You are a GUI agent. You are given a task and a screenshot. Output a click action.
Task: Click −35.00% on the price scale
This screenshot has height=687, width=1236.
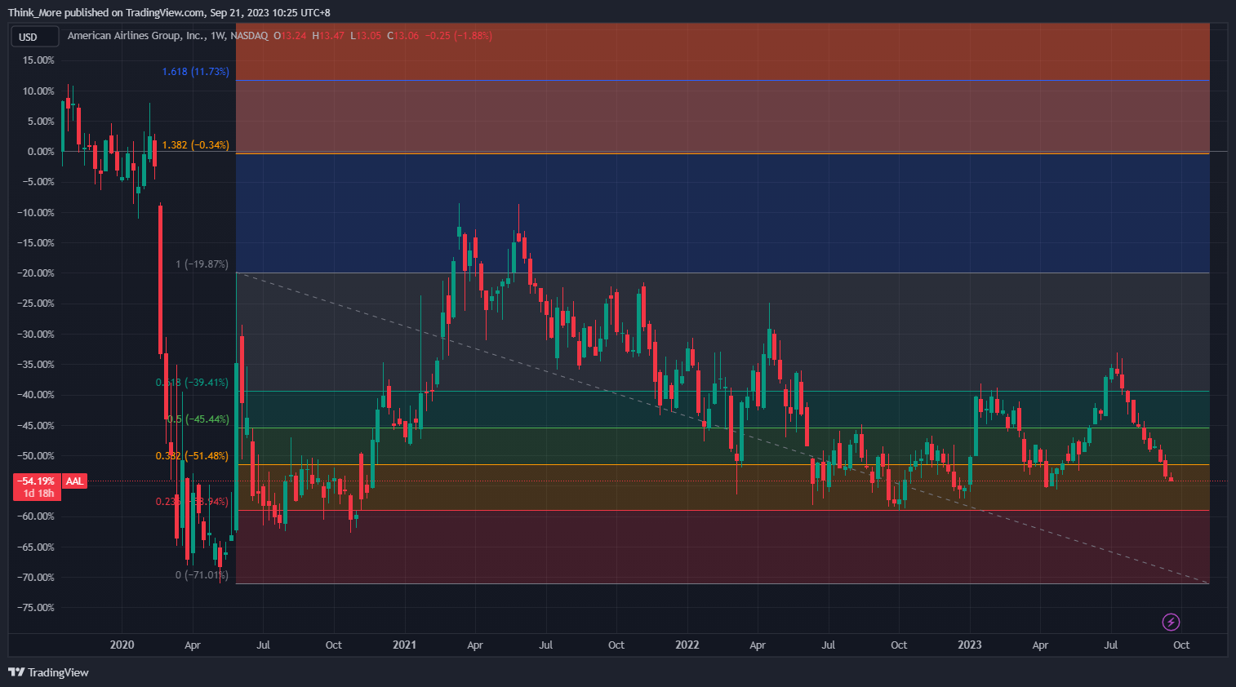tap(36, 365)
